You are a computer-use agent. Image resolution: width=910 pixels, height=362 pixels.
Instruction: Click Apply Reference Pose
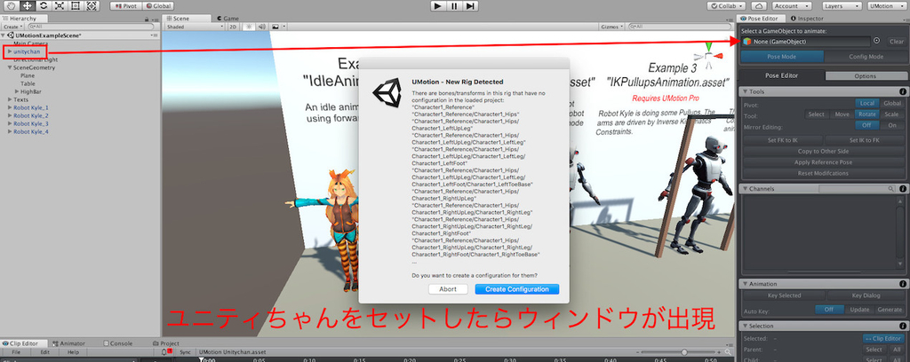pyautogui.click(x=823, y=162)
